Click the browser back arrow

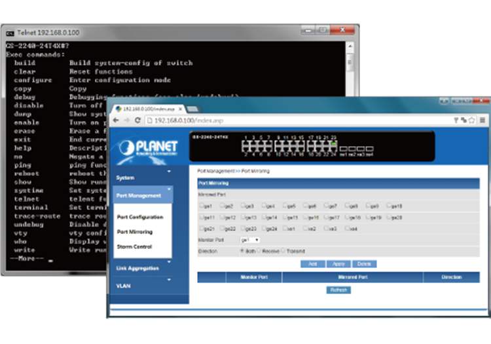pos(117,121)
